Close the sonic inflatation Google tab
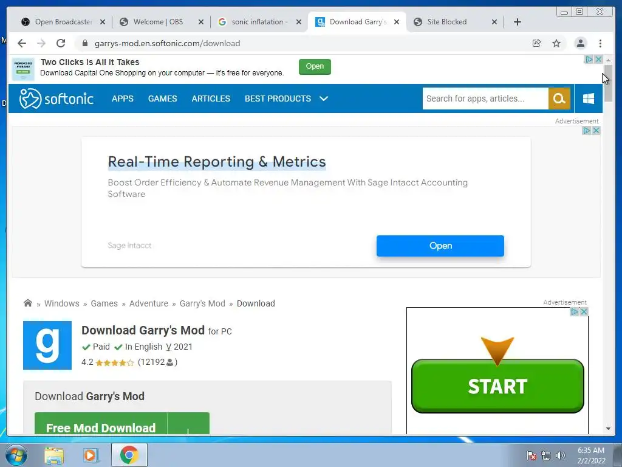Image resolution: width=622 pixels, height=467 pixels. pyautogui.click(x=299, y=22)
